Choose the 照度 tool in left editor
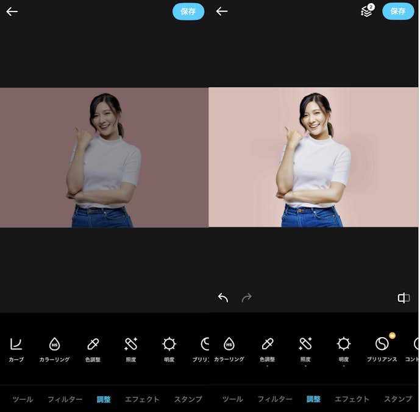Image resolution: width=420 pixels, height=412 pixels. 130,344
